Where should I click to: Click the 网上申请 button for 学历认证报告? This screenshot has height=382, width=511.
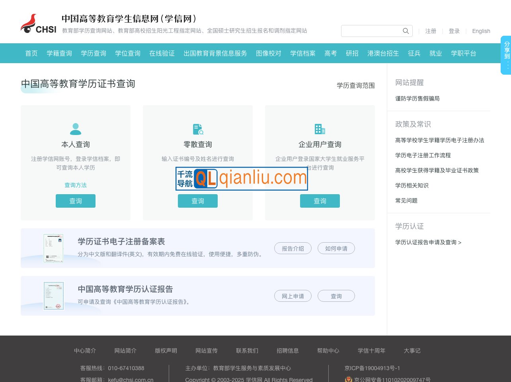point(293,296)
